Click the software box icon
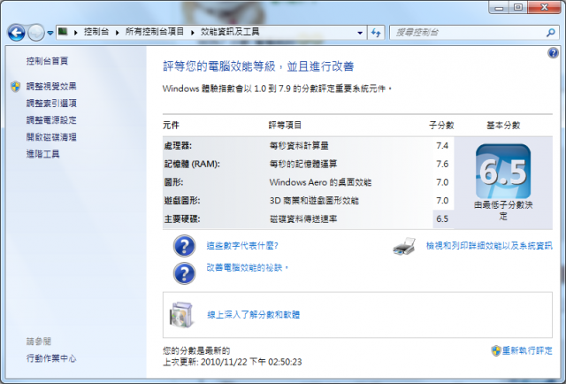The height and width of the screenshot is (384, 566). [x=181, y=315]
